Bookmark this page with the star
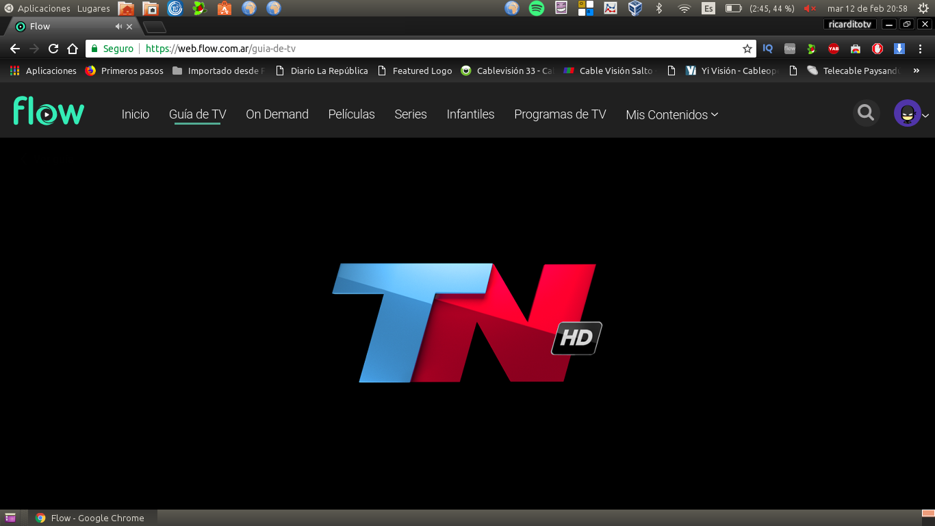935x526 pixels. click(747, 49)
